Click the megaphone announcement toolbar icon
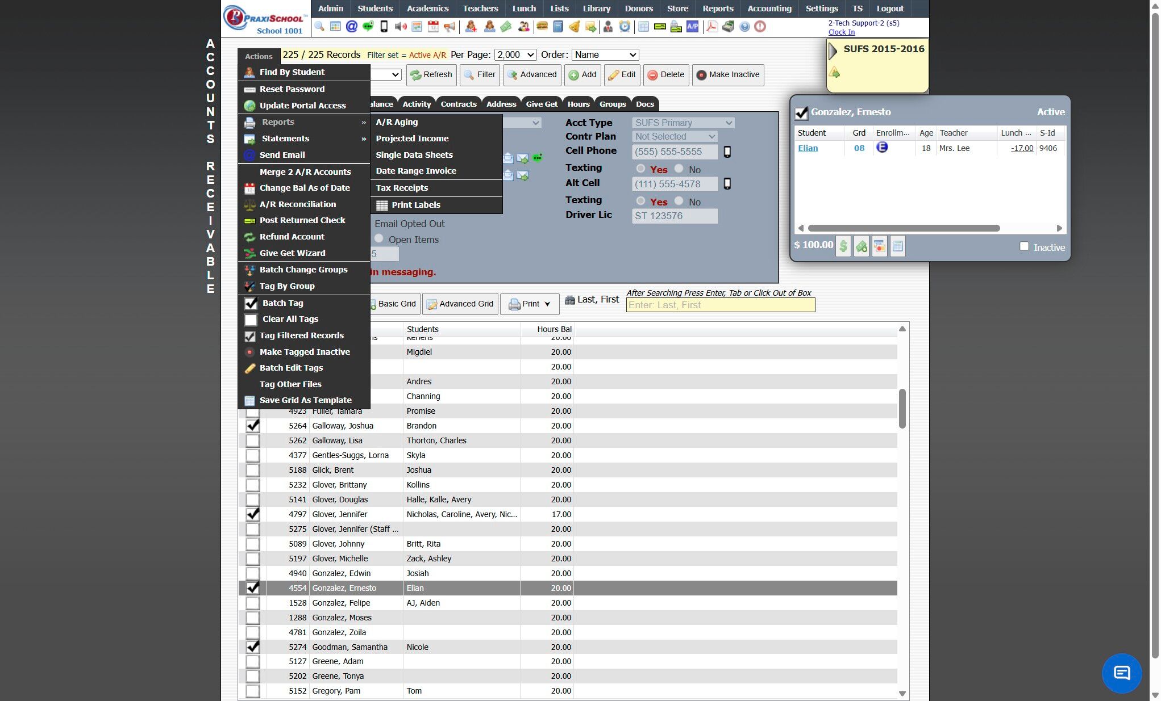This screenshot has width=1161, height=701. 450,27
